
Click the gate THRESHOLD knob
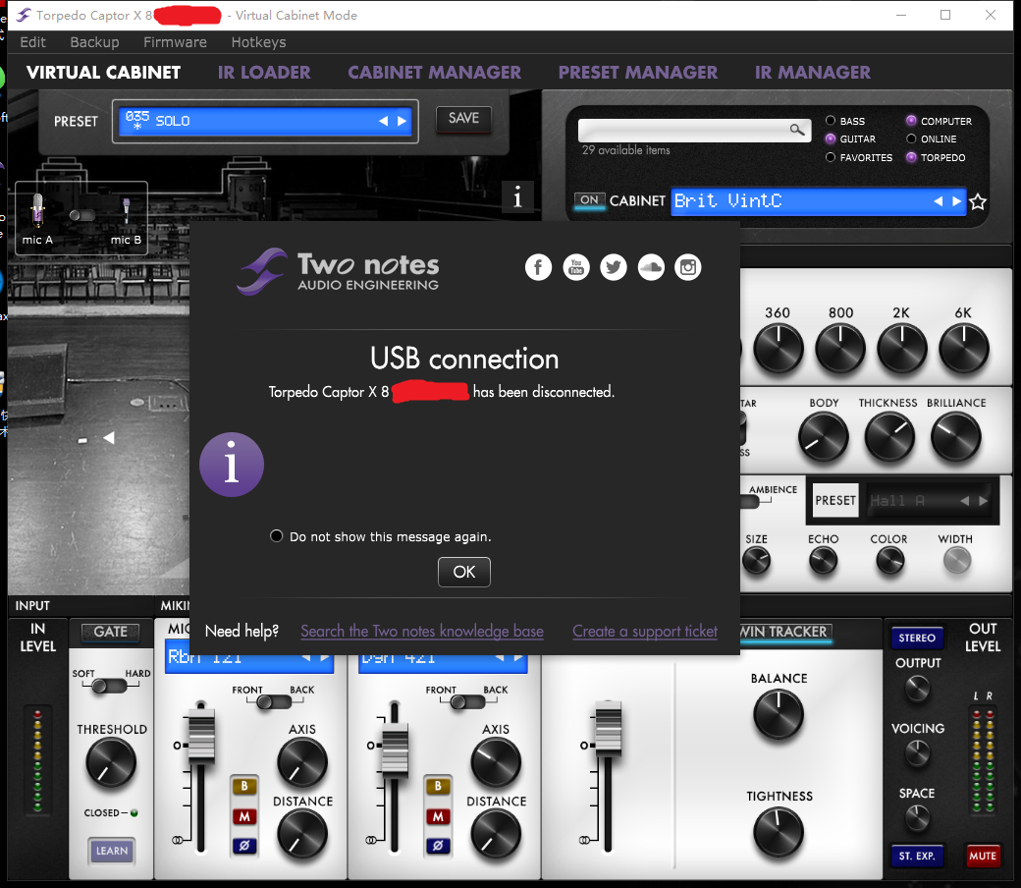[x=111, y=763]
